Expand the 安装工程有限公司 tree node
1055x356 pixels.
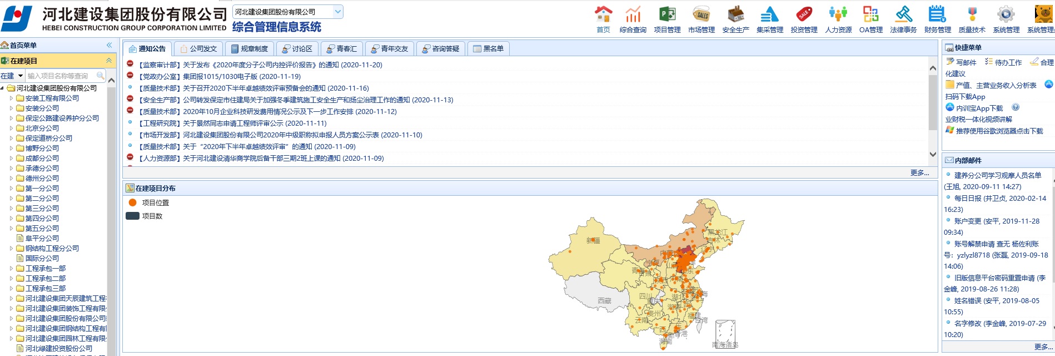point(11,98)
